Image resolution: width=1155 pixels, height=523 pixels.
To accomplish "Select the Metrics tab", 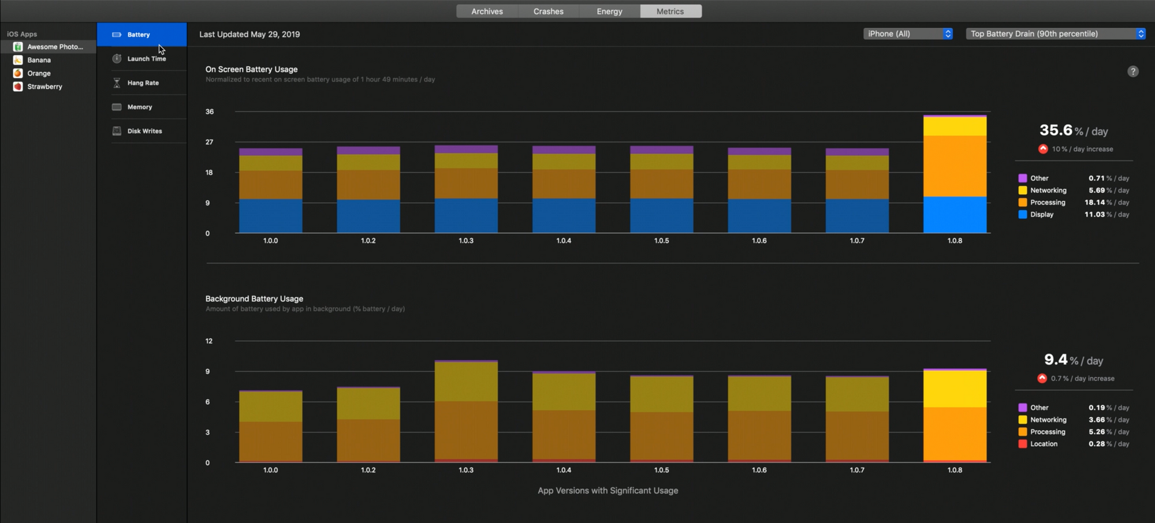I will 670,11.
